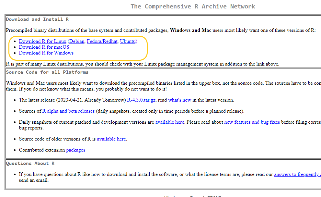Click the Comprehensive R Archive Network title
Viewport: 321px width, 197px height.
[193, 6]
